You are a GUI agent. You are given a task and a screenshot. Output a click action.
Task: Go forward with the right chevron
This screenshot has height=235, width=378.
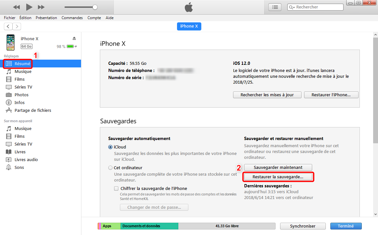tap(17, 26)
